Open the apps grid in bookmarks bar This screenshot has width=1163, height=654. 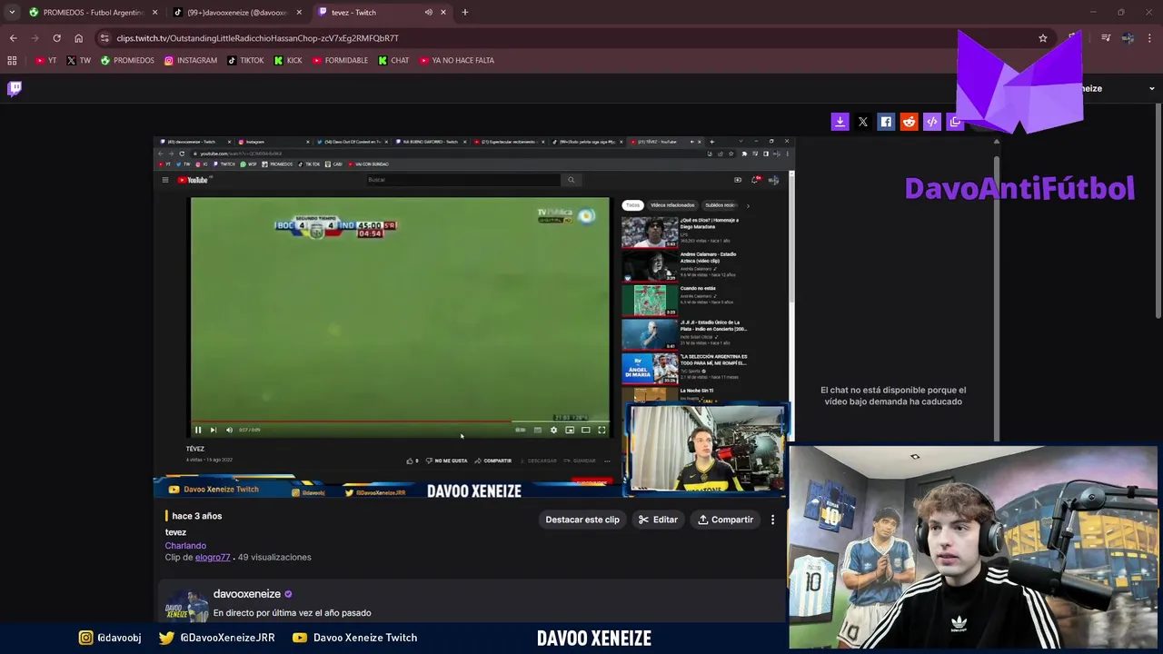tap(12, 61)
